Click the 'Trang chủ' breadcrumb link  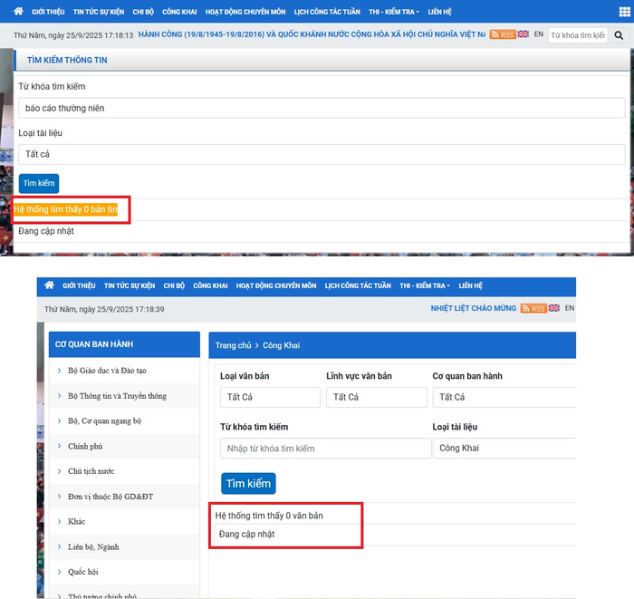tap(233, 345)
